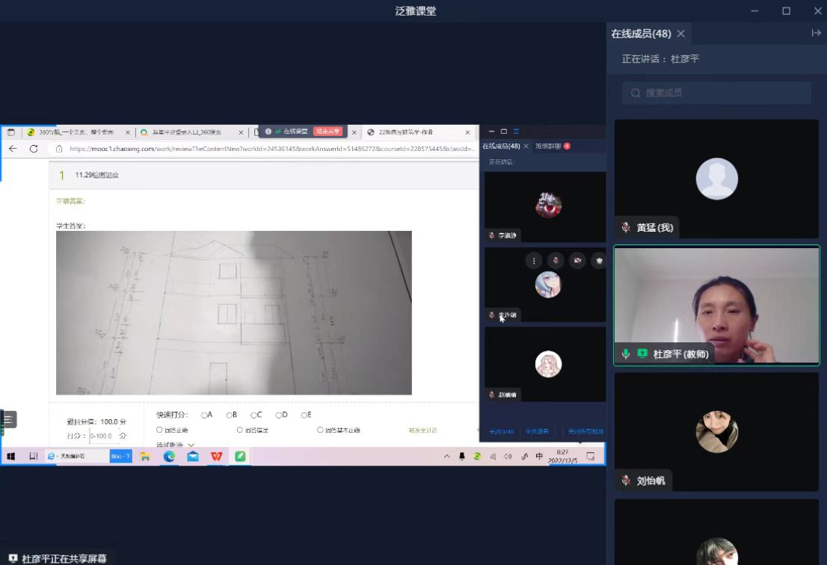Click the 转发至讨论 link on the grading page
The width and height of the screenshot is (827, 565).
coord(422,431)
